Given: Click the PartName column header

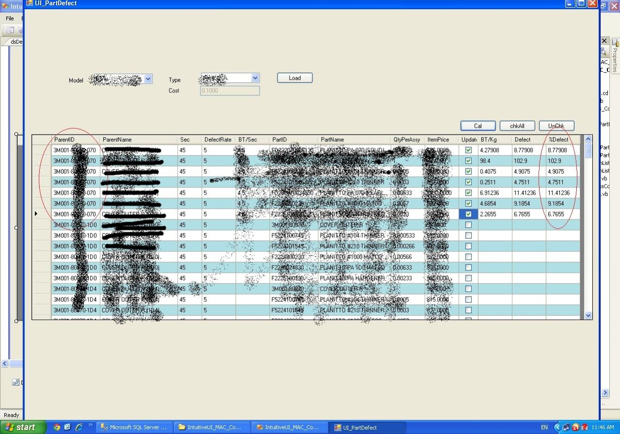Looking at the screenshot, I should (354, 139).
